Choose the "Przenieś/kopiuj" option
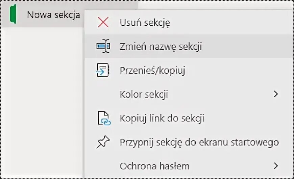Screen dimensions: 294x179 click(x=152, y=70)
